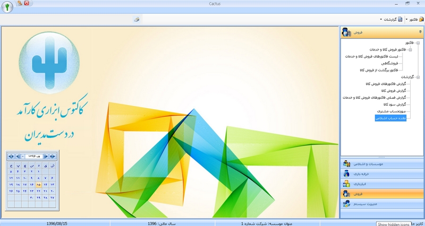Select فاکتور فروش کالا و خدمات tree item

click(388, 50)
